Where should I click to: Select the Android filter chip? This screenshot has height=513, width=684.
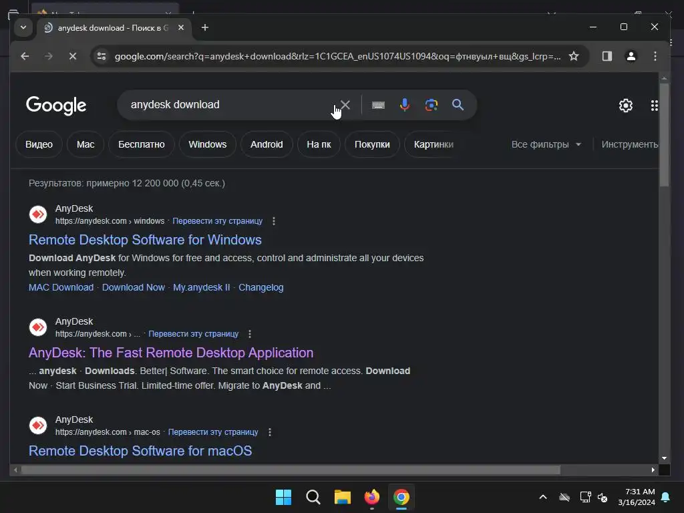[x=267, y=144]
